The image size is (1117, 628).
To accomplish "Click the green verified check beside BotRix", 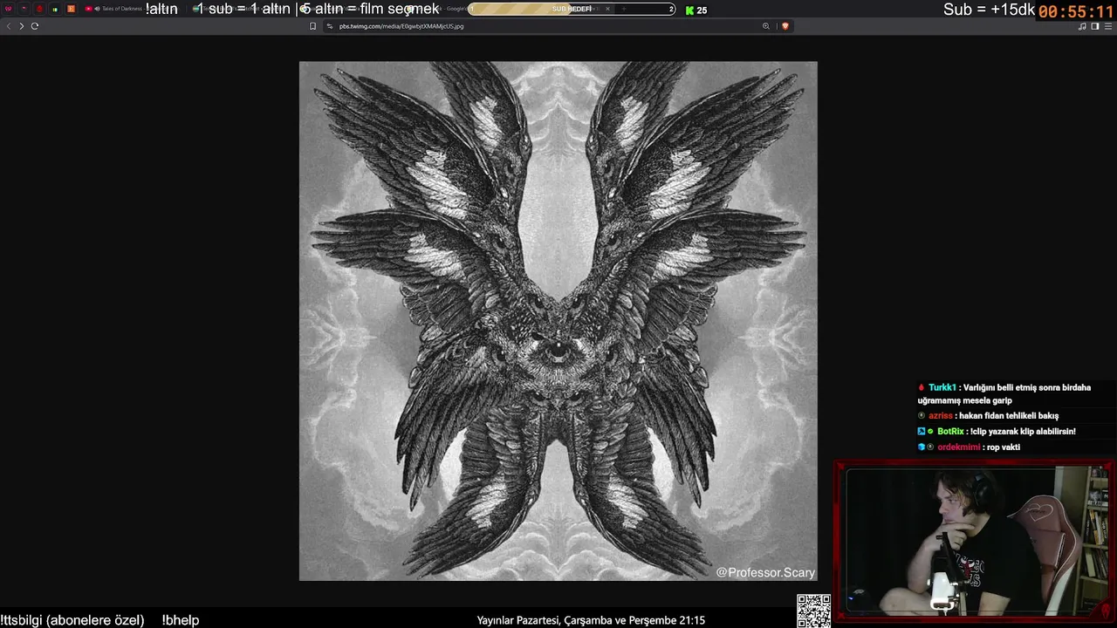I will (x=930, y=432).
